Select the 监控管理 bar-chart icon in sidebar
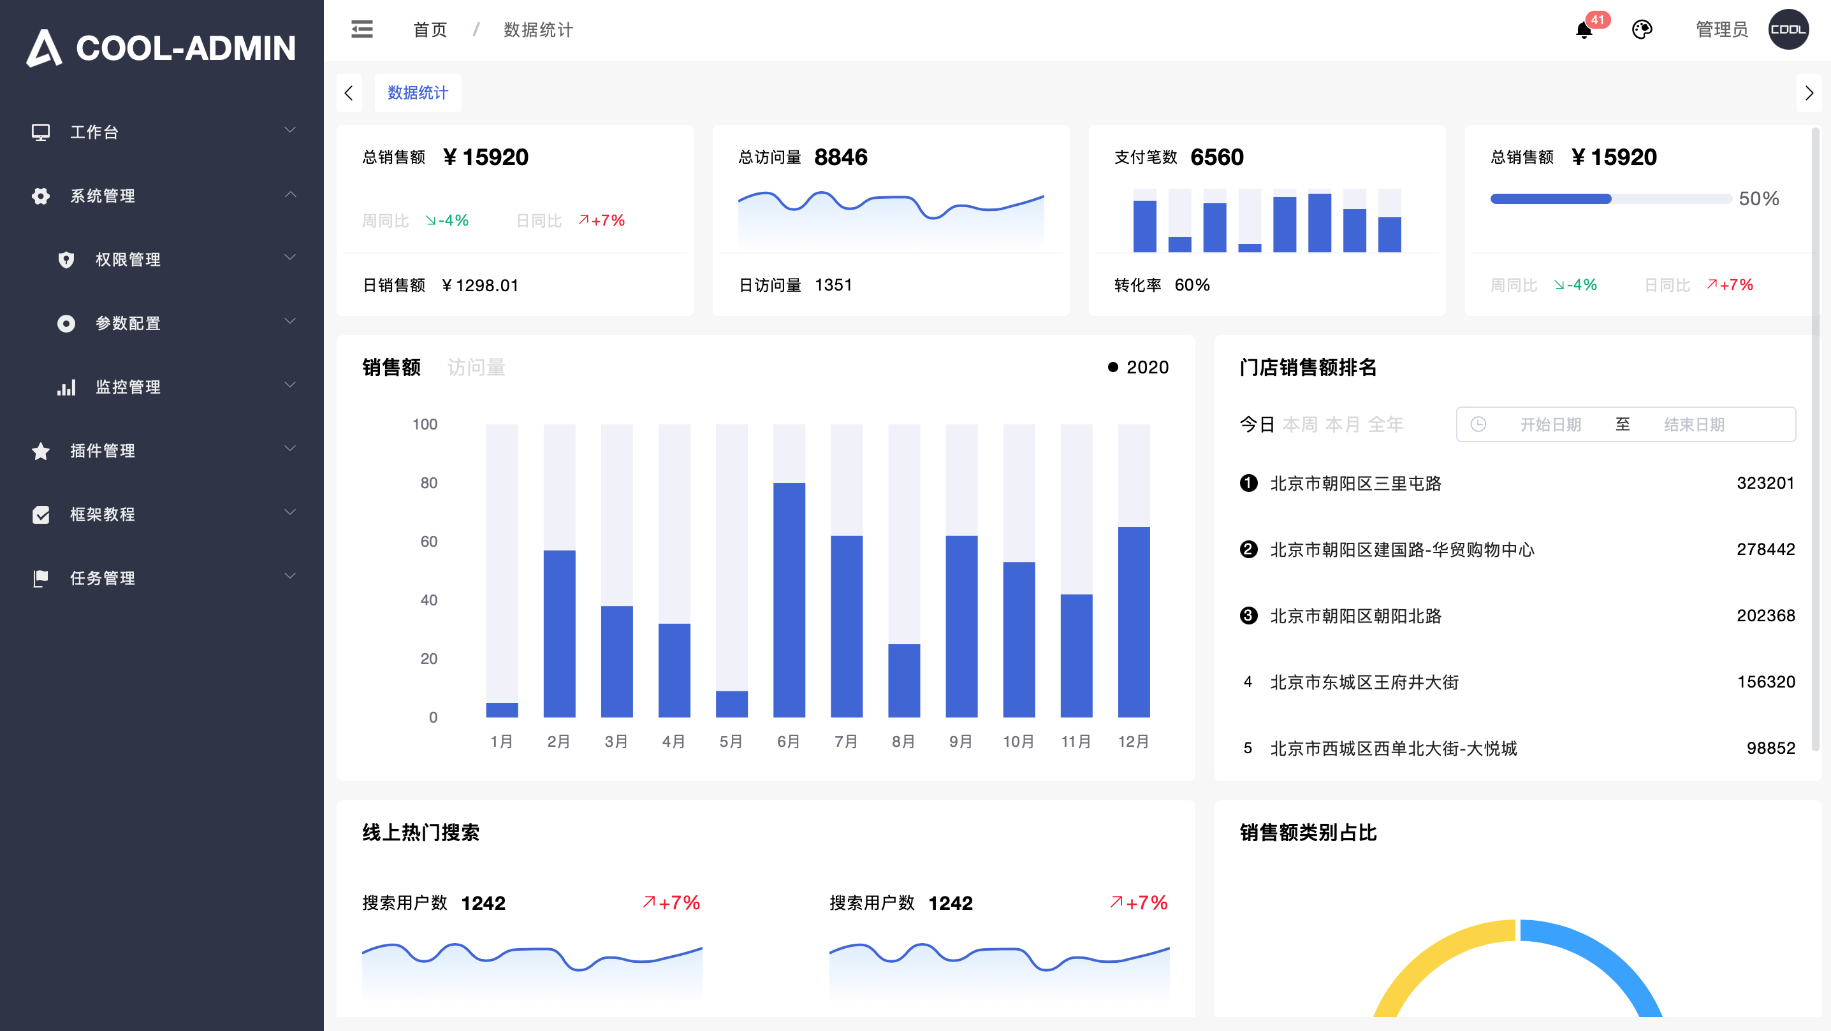Image resolution: width=1831 pixels, height=1031 pixels. click(66, 387)
